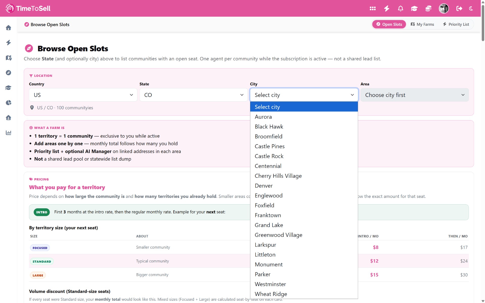Select Broomfield from the city list

tap(304, 136)
